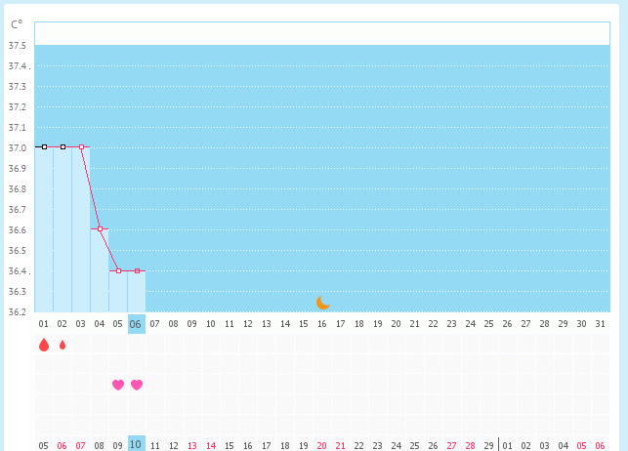Image resolution: width=628 pixels, height=451 pixels.
Task: Select cycle day 16 label below the moon
Action: click(321, 324)
